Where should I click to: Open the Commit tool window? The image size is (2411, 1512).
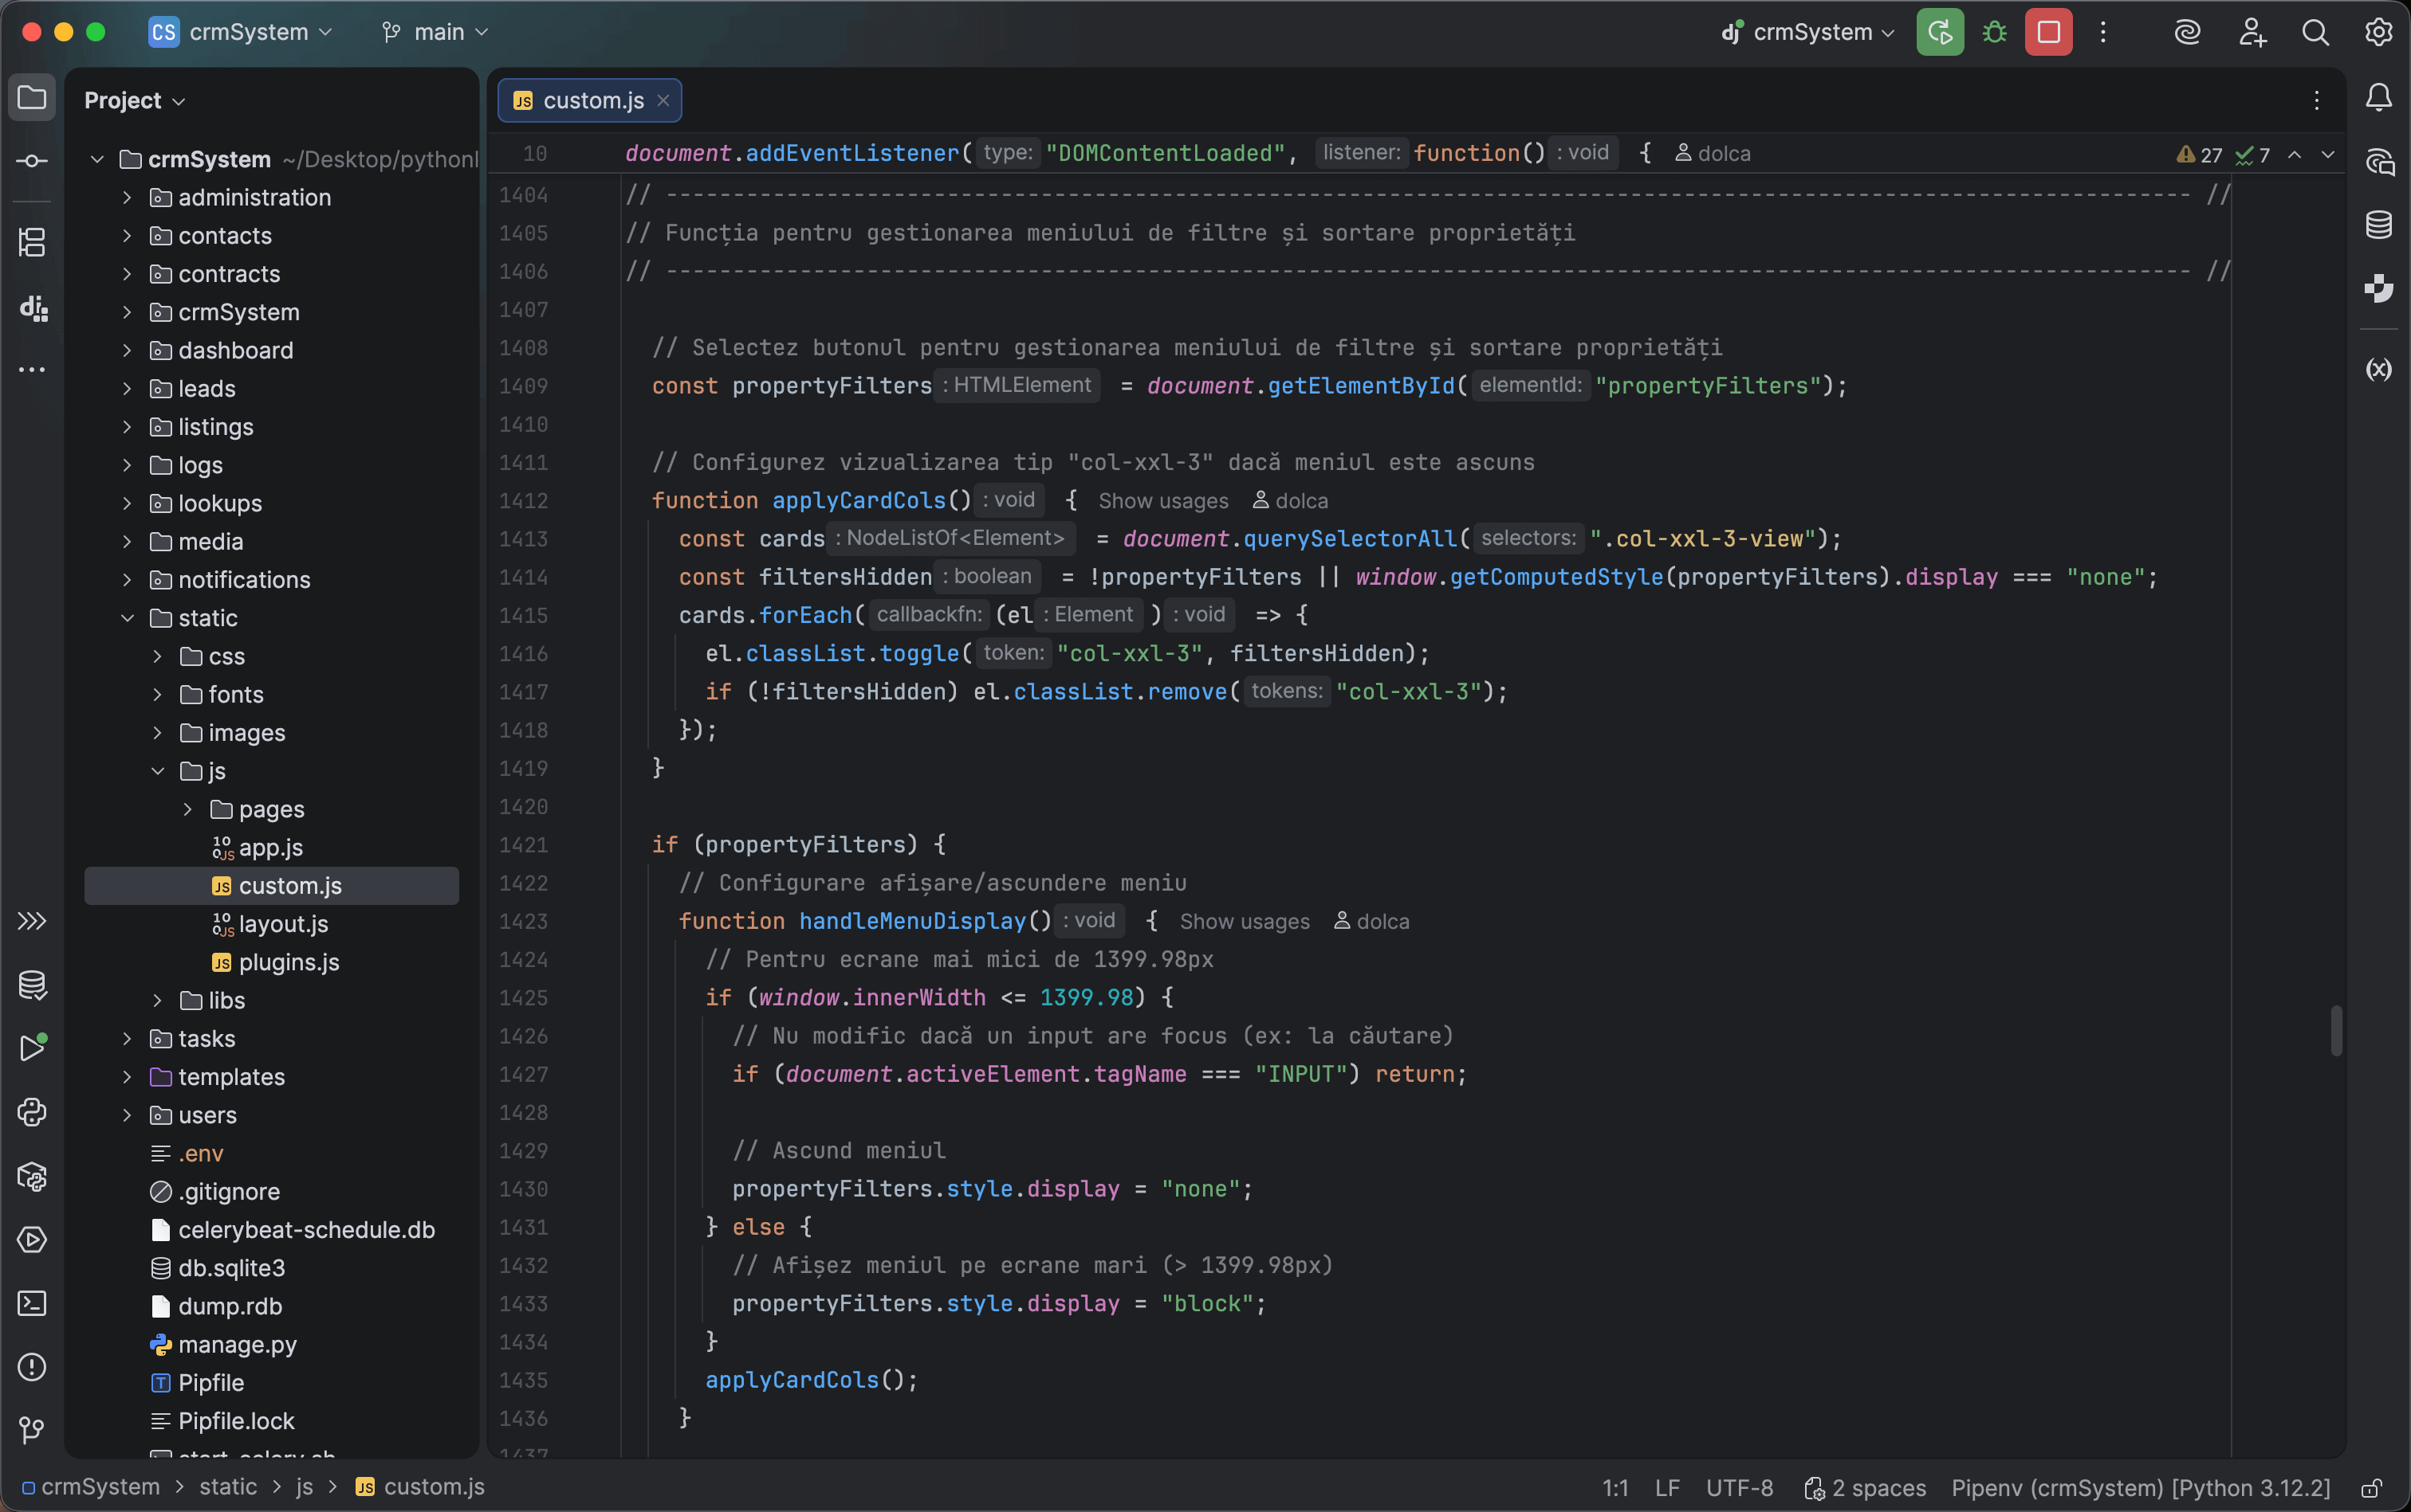click(x=32, y=160)
